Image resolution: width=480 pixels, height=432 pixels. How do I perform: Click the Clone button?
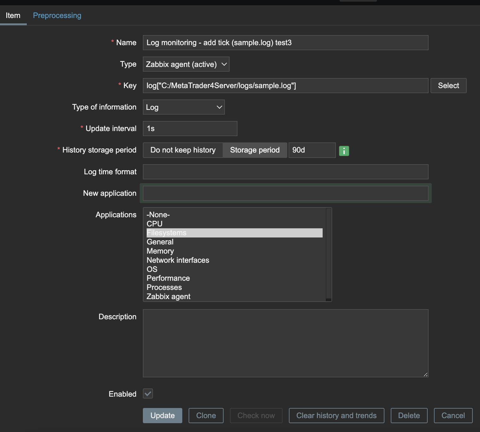coord(206,416)
